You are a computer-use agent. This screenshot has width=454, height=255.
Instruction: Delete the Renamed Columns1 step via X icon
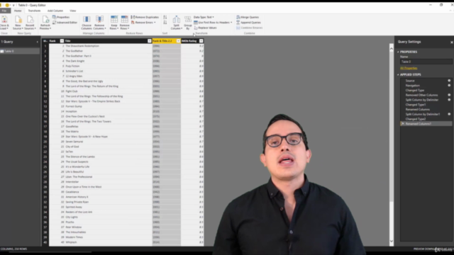coord(402,123)
